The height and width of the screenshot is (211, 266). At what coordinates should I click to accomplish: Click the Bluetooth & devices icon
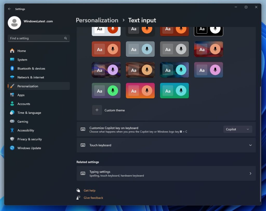pos(12,68)
